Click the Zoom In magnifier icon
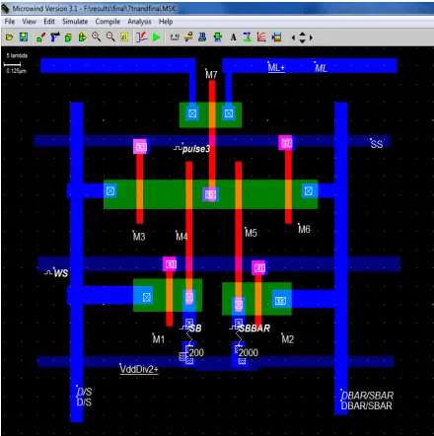The height and width of the screenshot is (436, 434). (x=96, y=36)
